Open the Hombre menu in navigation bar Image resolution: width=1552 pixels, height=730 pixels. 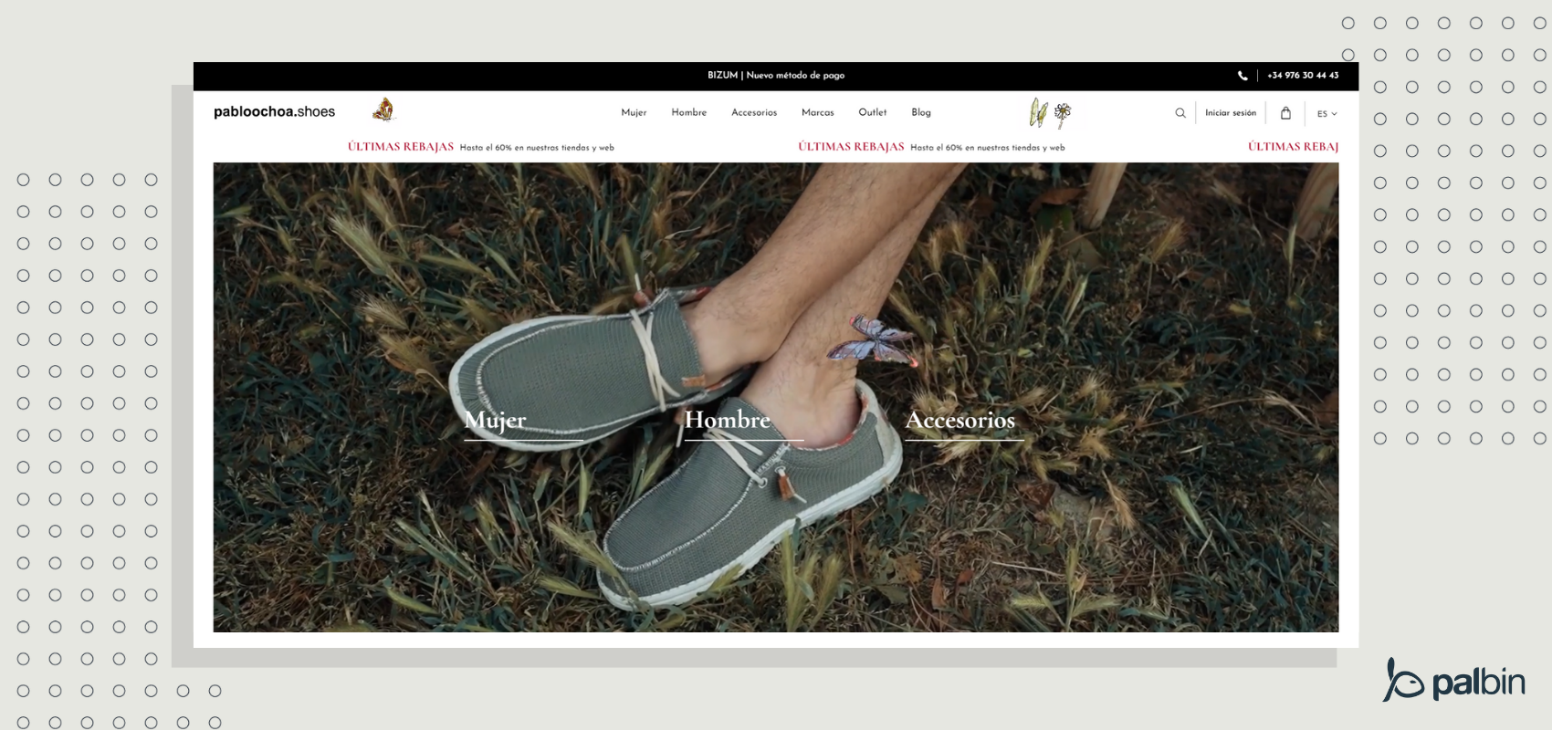point(689,112)
